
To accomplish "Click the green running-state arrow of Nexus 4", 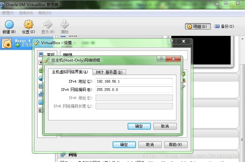I will pyautogui.click(x=17, y=45).
